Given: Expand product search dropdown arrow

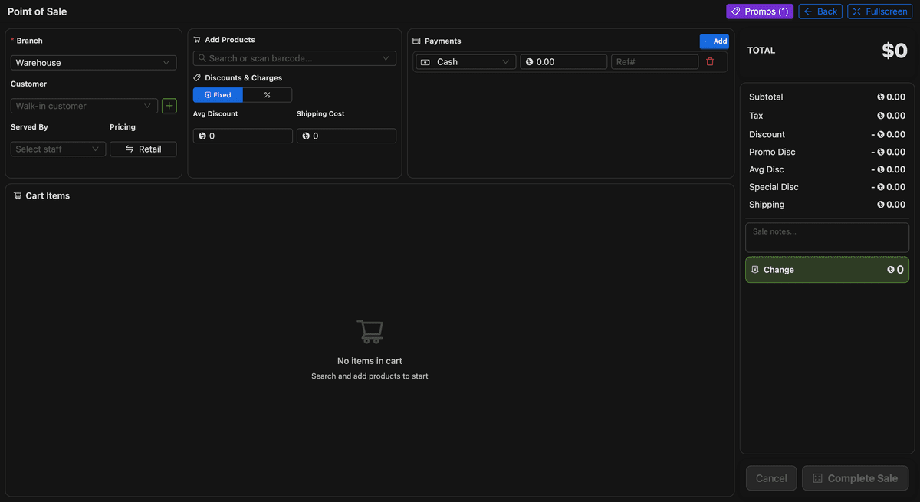Looking at the screenshot, I should [x=386, y=58].
